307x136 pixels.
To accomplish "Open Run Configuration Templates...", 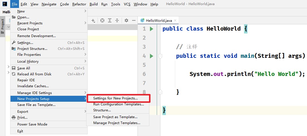I will (x=118, y=104).
